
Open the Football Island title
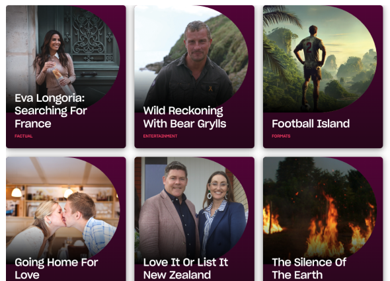(311, 124)
